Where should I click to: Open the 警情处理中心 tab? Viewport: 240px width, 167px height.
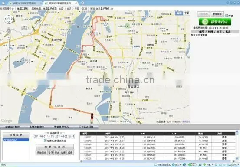61,127
